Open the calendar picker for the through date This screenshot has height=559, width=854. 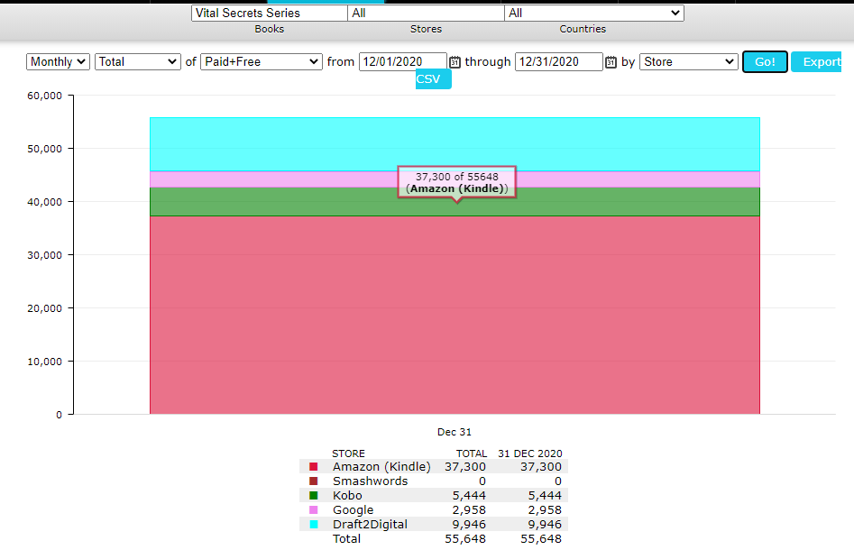611,62
